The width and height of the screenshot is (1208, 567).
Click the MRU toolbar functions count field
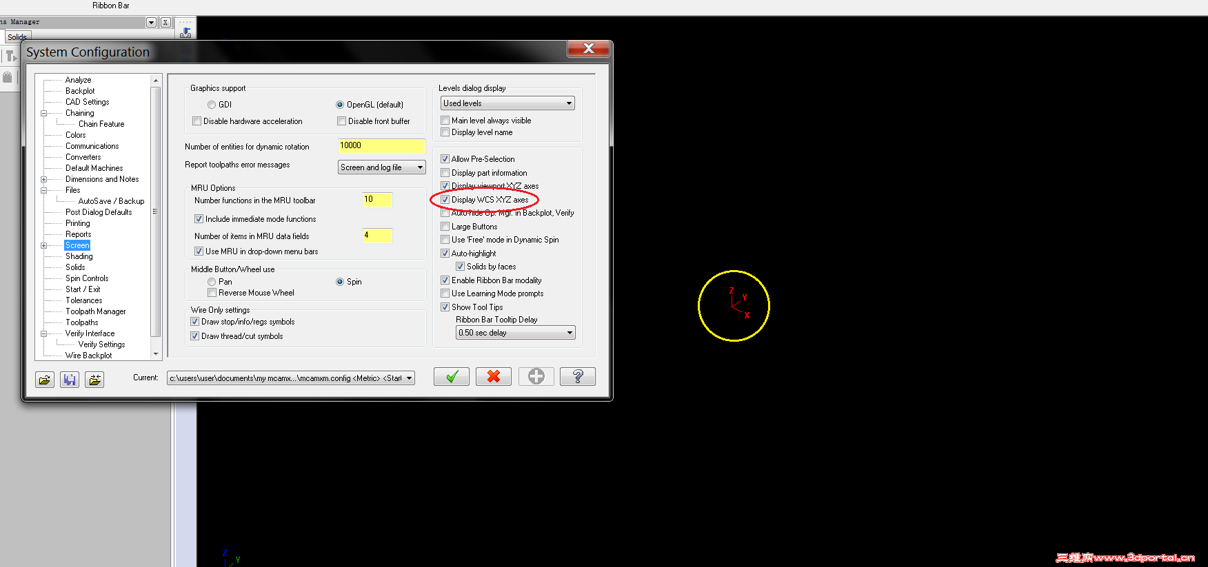pyautogui.click(x=377, y=200)
